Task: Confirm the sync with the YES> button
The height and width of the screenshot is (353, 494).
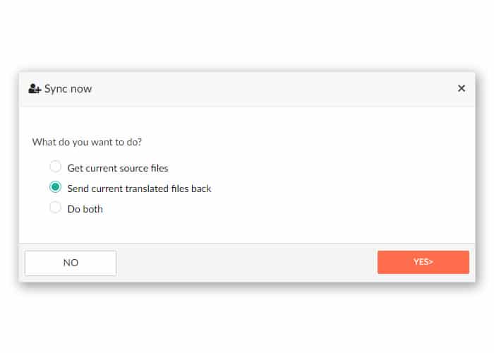Action: coord(423,262)
